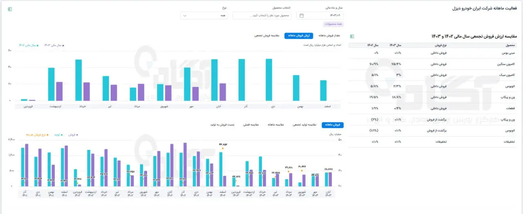Select the کامیون سبک table row
Viewport: 523px width, 214px height.
pos(433,75)
